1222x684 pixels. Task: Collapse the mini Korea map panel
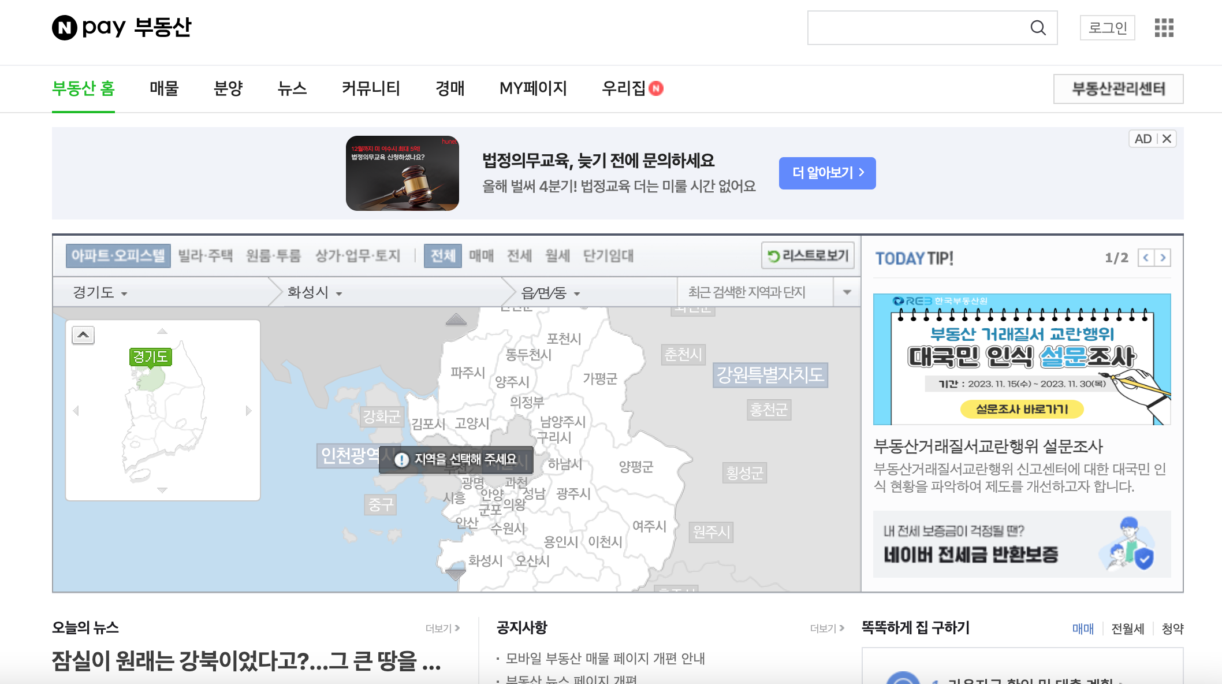pos(83,335)
